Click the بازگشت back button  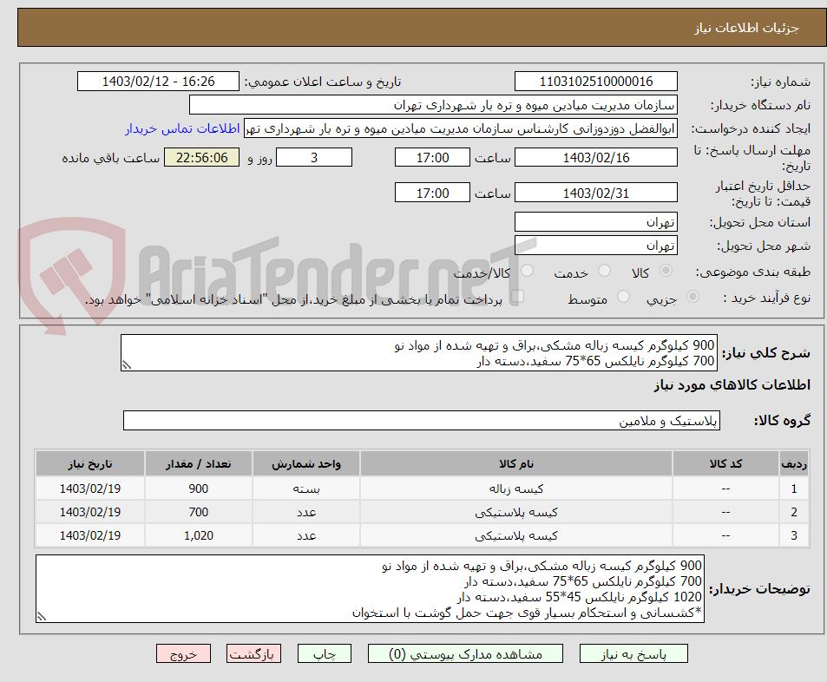pyautogui.click(x=253, y=653)
